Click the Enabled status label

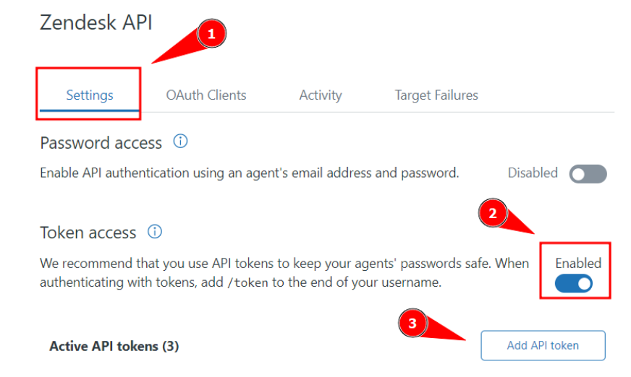(578, 263)
